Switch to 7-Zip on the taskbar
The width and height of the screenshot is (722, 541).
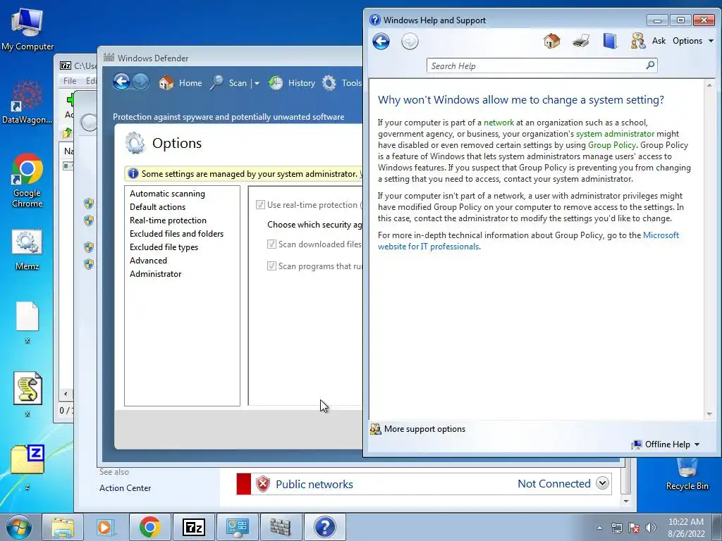193,527
